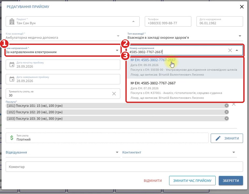Click service chip '[103] Послуга 103'

click(117, 118)
